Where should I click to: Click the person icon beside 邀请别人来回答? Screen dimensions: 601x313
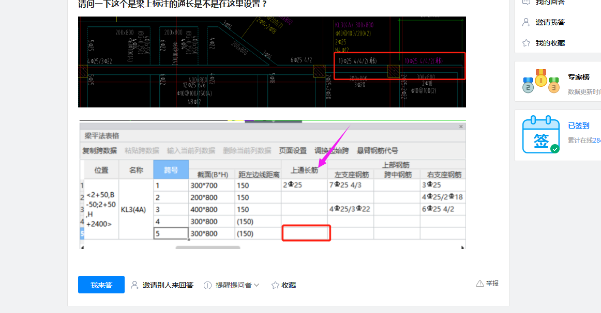pos(134,285)
